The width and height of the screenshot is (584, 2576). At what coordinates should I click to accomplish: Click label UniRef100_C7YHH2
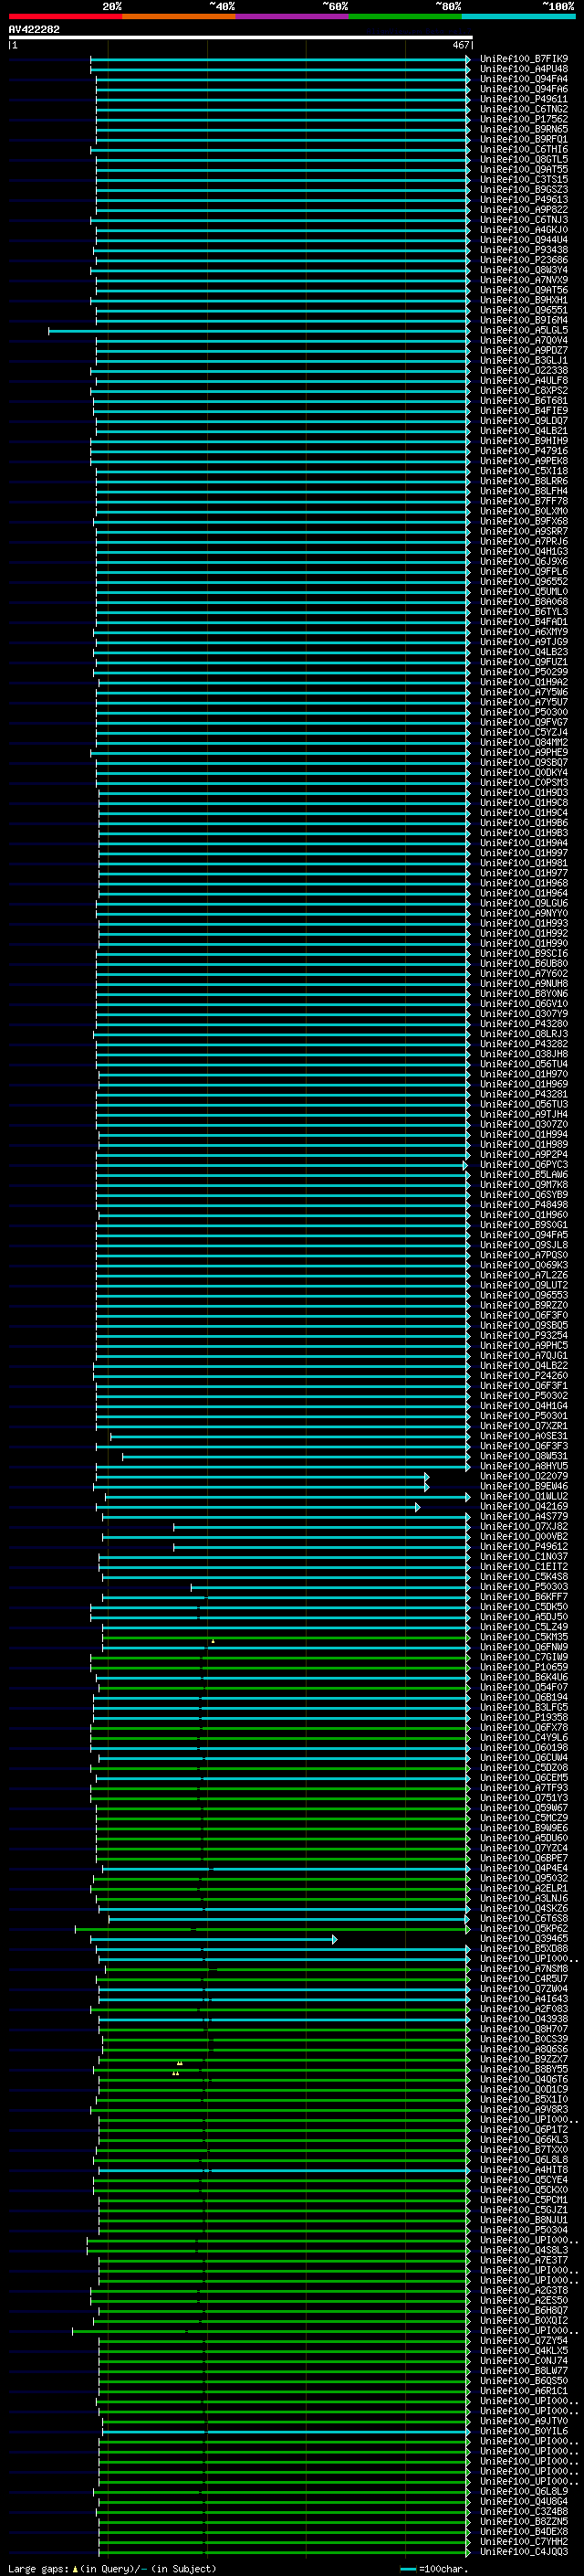click(524, 2541)
